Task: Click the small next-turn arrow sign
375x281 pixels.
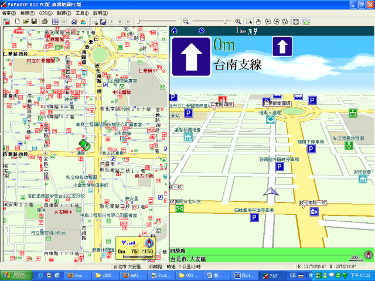Action: point(282,46)
